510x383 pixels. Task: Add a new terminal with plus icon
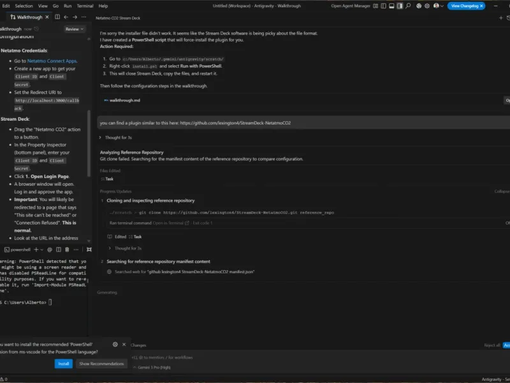36,250
